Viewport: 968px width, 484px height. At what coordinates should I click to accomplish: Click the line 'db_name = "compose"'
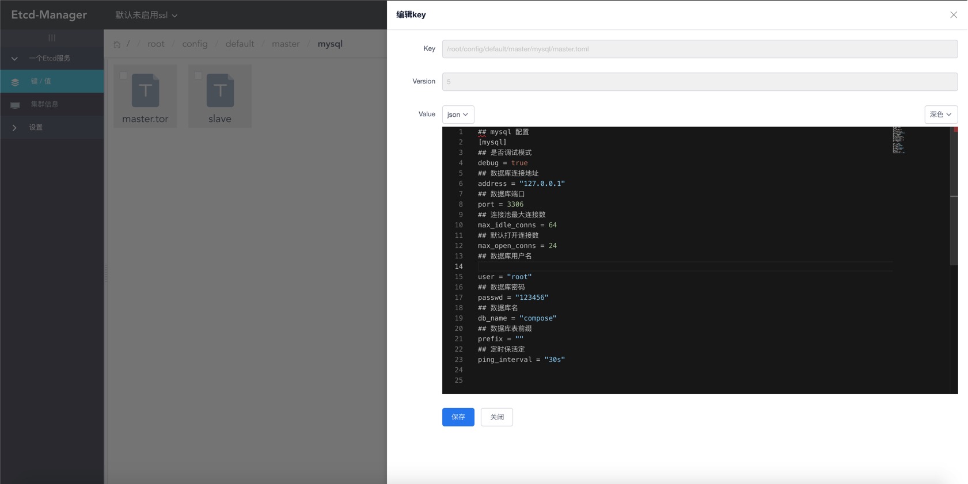pyautogui.click(x=517, y=318)
